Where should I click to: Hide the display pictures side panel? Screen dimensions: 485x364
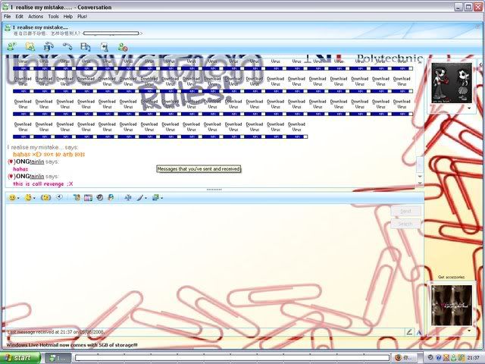[x=480, y=64]
